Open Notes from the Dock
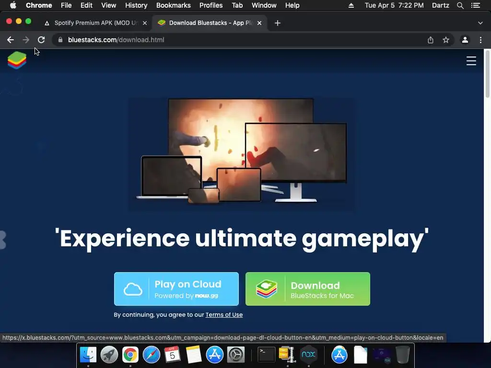This screenshot has width=491, height=368. pos(194,355)
